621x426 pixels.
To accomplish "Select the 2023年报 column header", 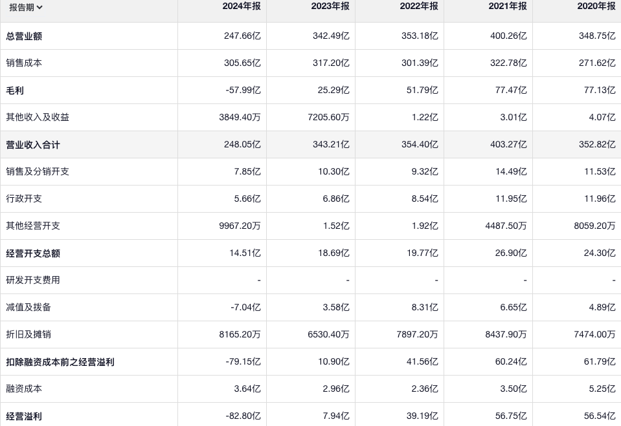I will pos(330,6).
